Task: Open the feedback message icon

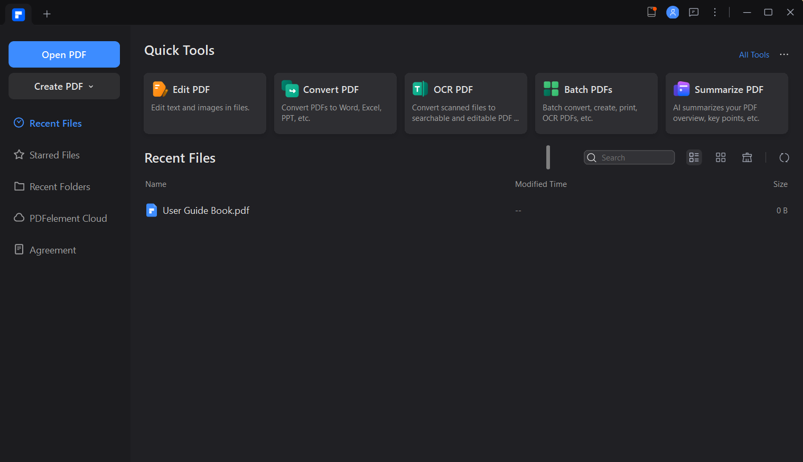Action: tap(694, 12)
